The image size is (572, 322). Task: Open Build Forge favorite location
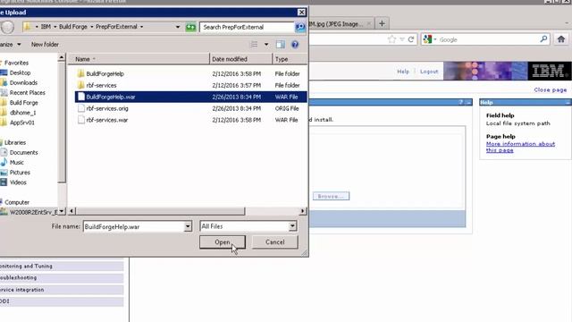[24, 103]
